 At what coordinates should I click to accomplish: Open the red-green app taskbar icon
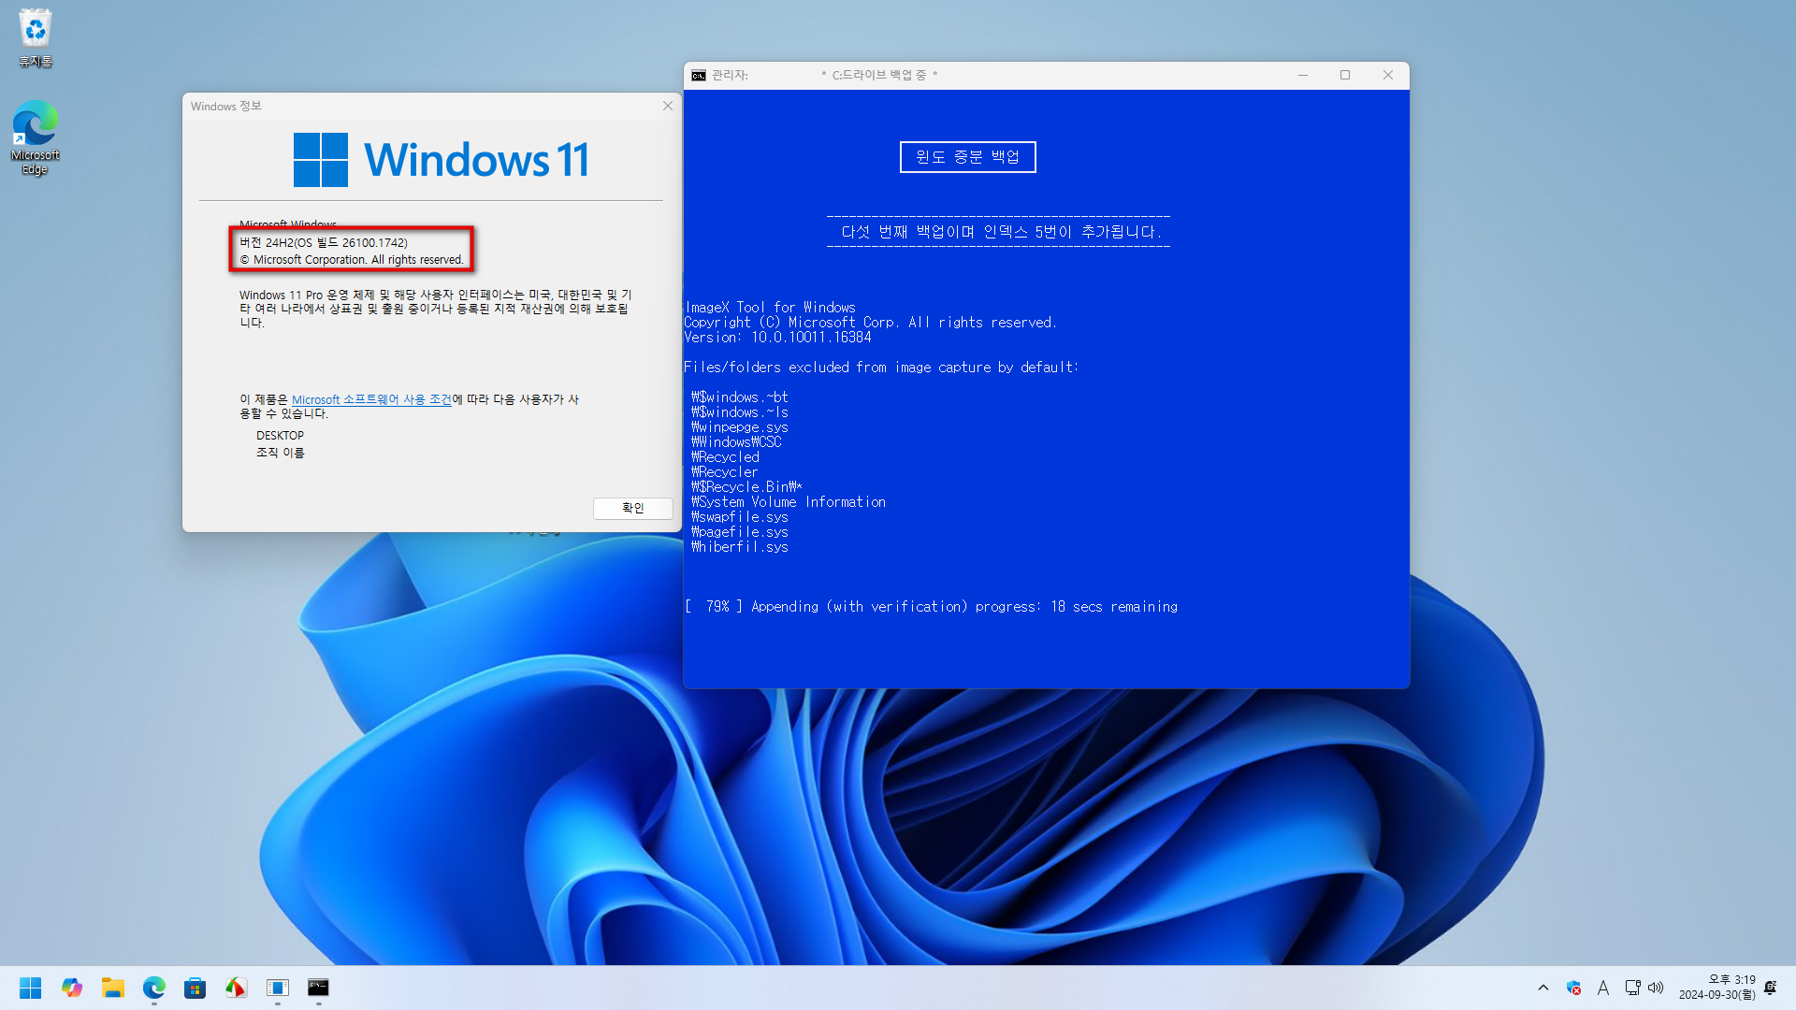(236, 988)
